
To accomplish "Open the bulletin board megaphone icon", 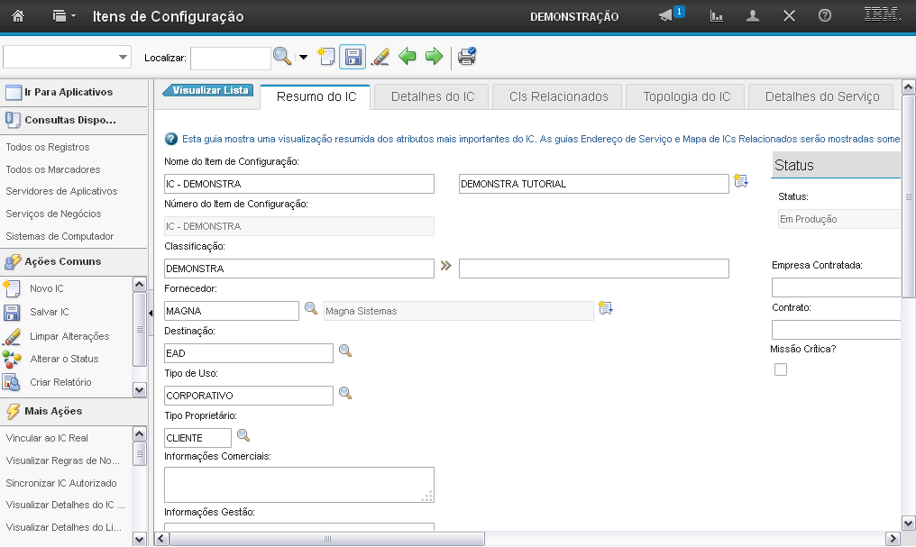I will pos(668,15).
